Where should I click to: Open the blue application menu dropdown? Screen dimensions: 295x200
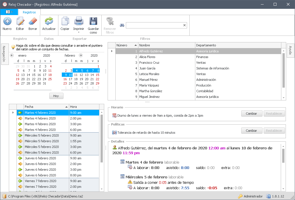[9, 12]
